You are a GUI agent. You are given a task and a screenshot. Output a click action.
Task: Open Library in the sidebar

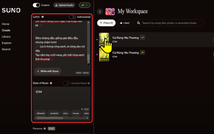click(x=6, y=37)
